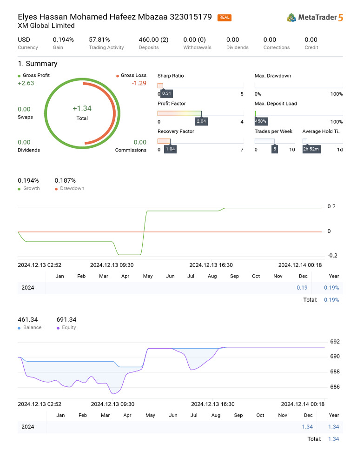Click the green growth line in the chart

[182, 211]
